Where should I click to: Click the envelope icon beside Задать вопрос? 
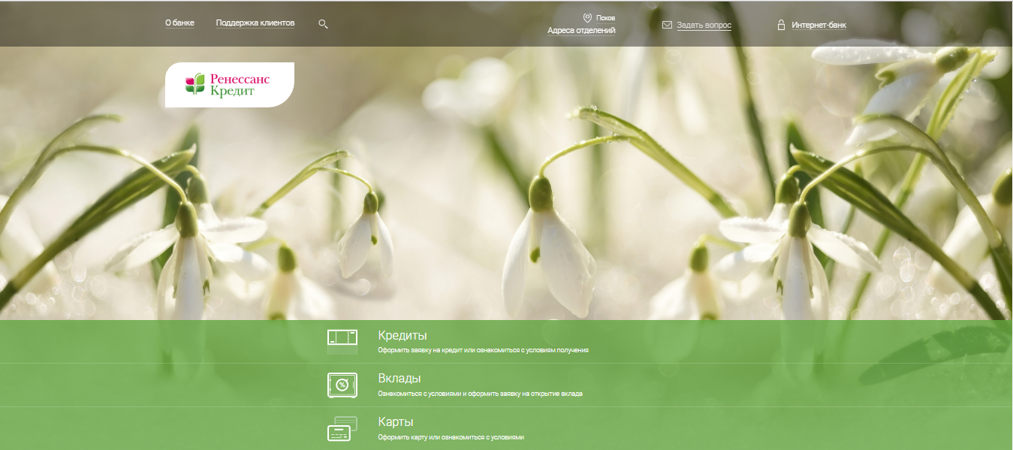tap(667, 25)
